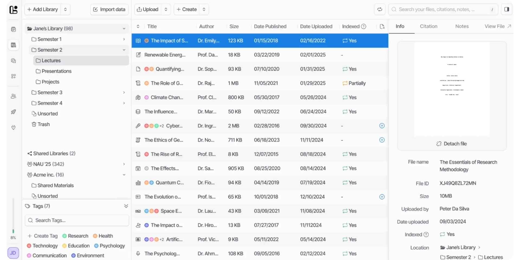The width and height of the screenshot is (520, 260).
Task: Expand the Semester 3 folder
Action: tap(124, 92)
